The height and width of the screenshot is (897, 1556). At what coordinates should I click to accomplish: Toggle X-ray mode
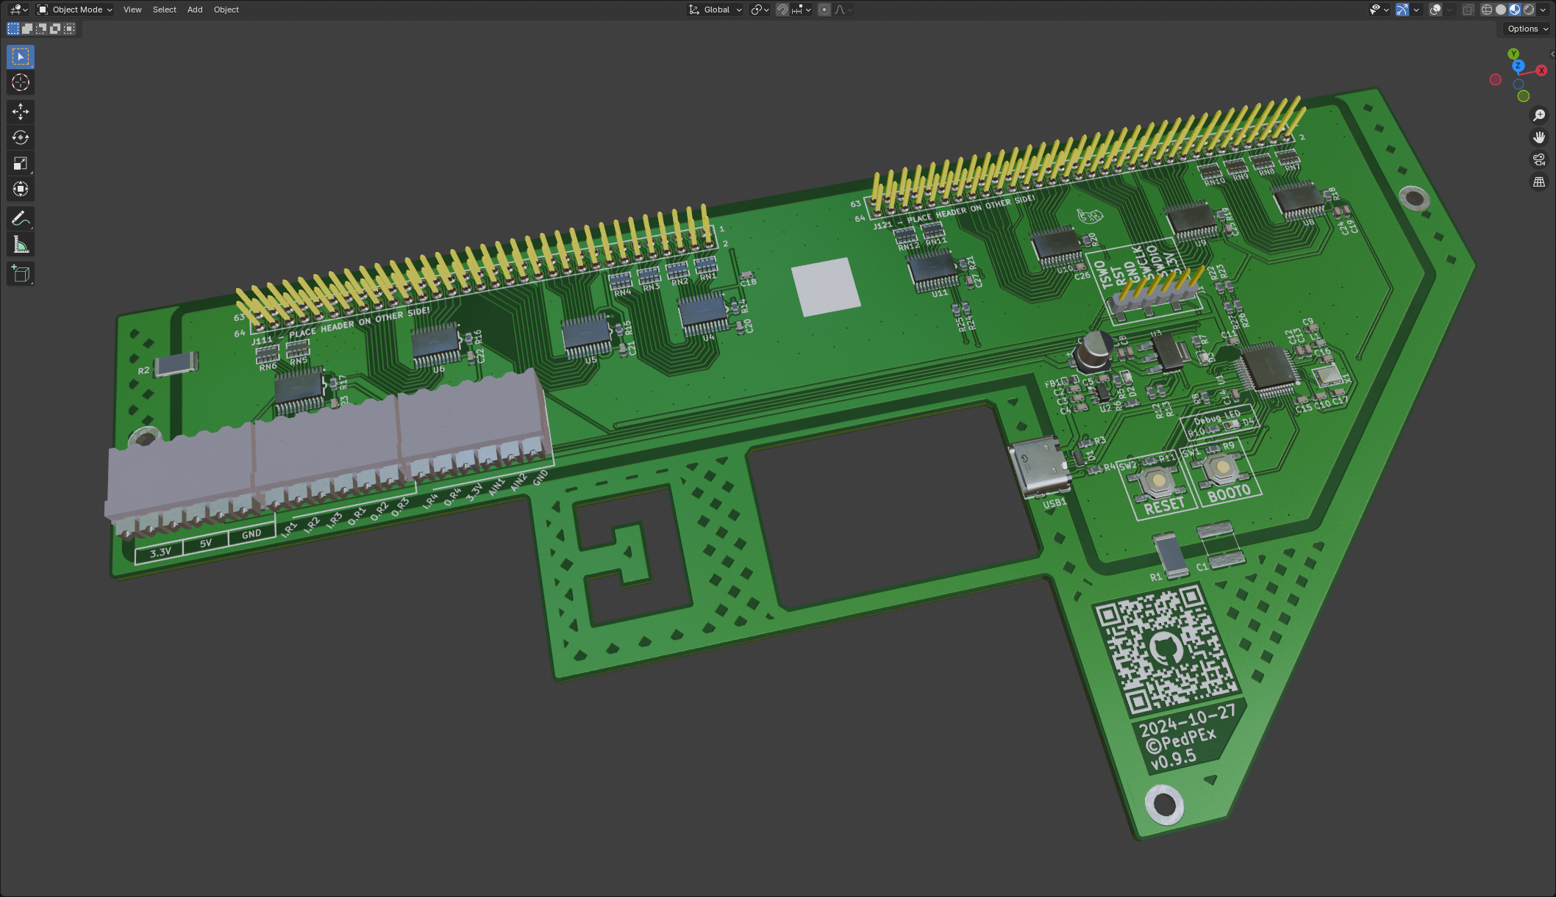click(x=1468, y=10)
